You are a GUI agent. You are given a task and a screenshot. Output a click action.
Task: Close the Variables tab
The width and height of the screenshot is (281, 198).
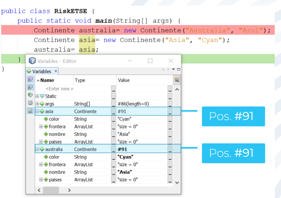point(55,71)
